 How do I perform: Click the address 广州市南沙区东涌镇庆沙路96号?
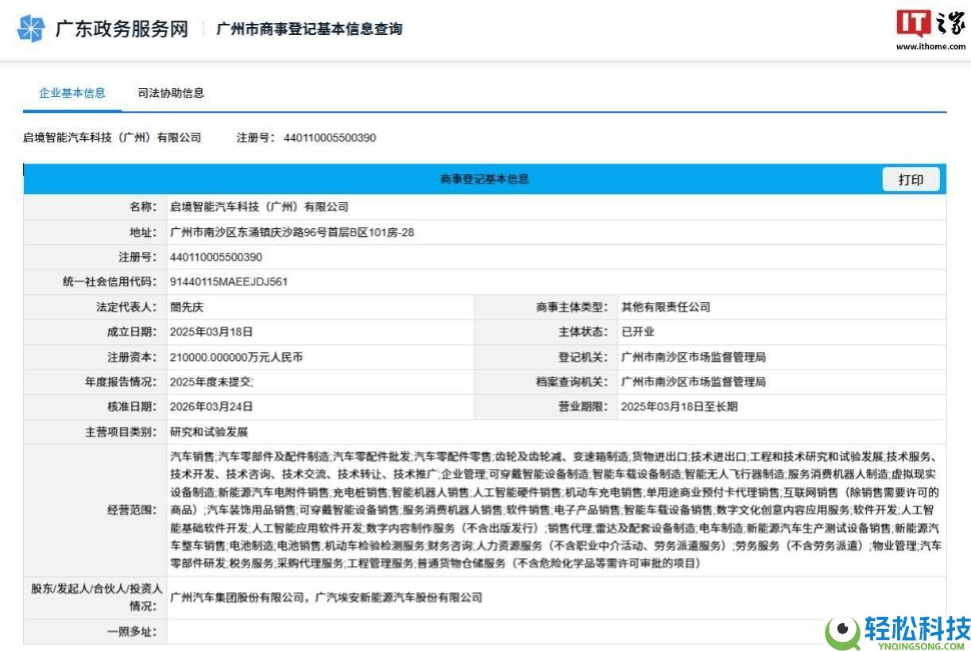292,232
